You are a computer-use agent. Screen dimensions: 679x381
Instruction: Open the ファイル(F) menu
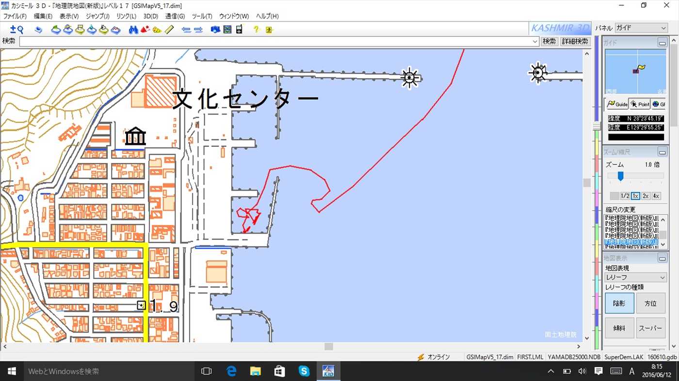pyautogui.click(x=15, y=16)
